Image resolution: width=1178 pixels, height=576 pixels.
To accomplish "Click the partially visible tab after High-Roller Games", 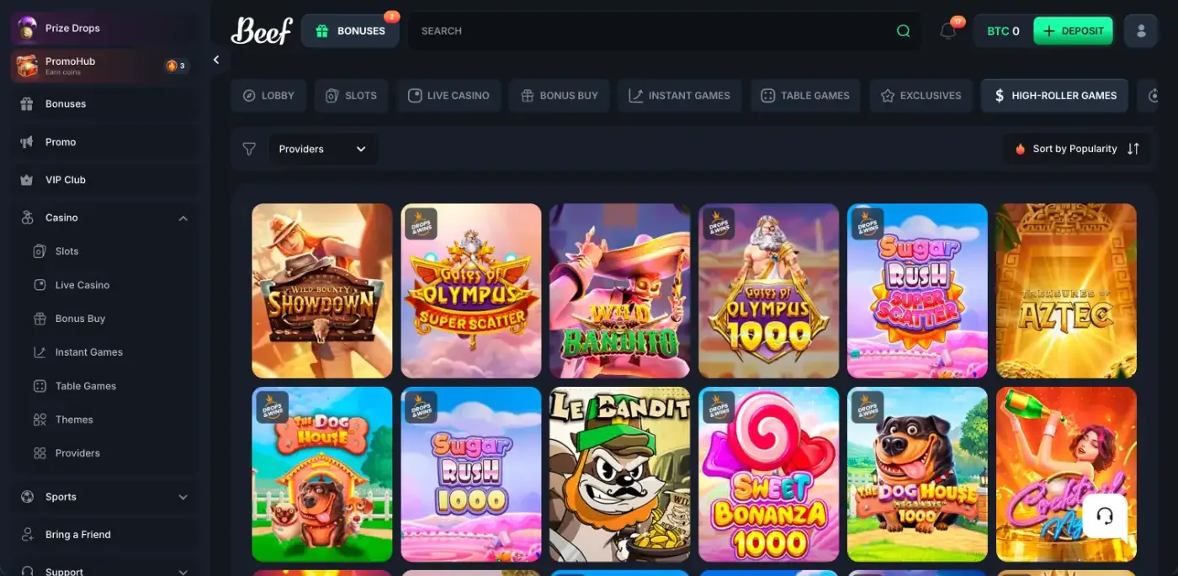I will pos(1149,96).
